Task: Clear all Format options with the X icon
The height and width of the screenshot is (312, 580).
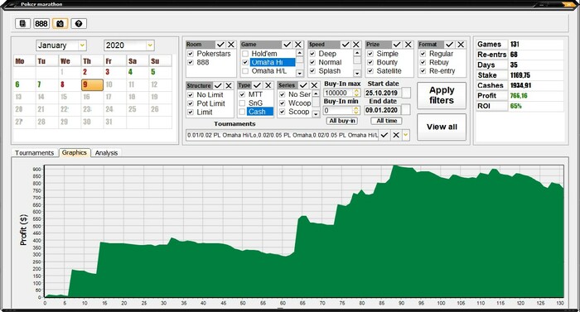Action: (461, 45)
